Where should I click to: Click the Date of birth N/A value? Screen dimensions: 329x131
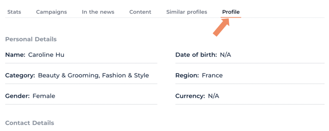coord(226,55)
